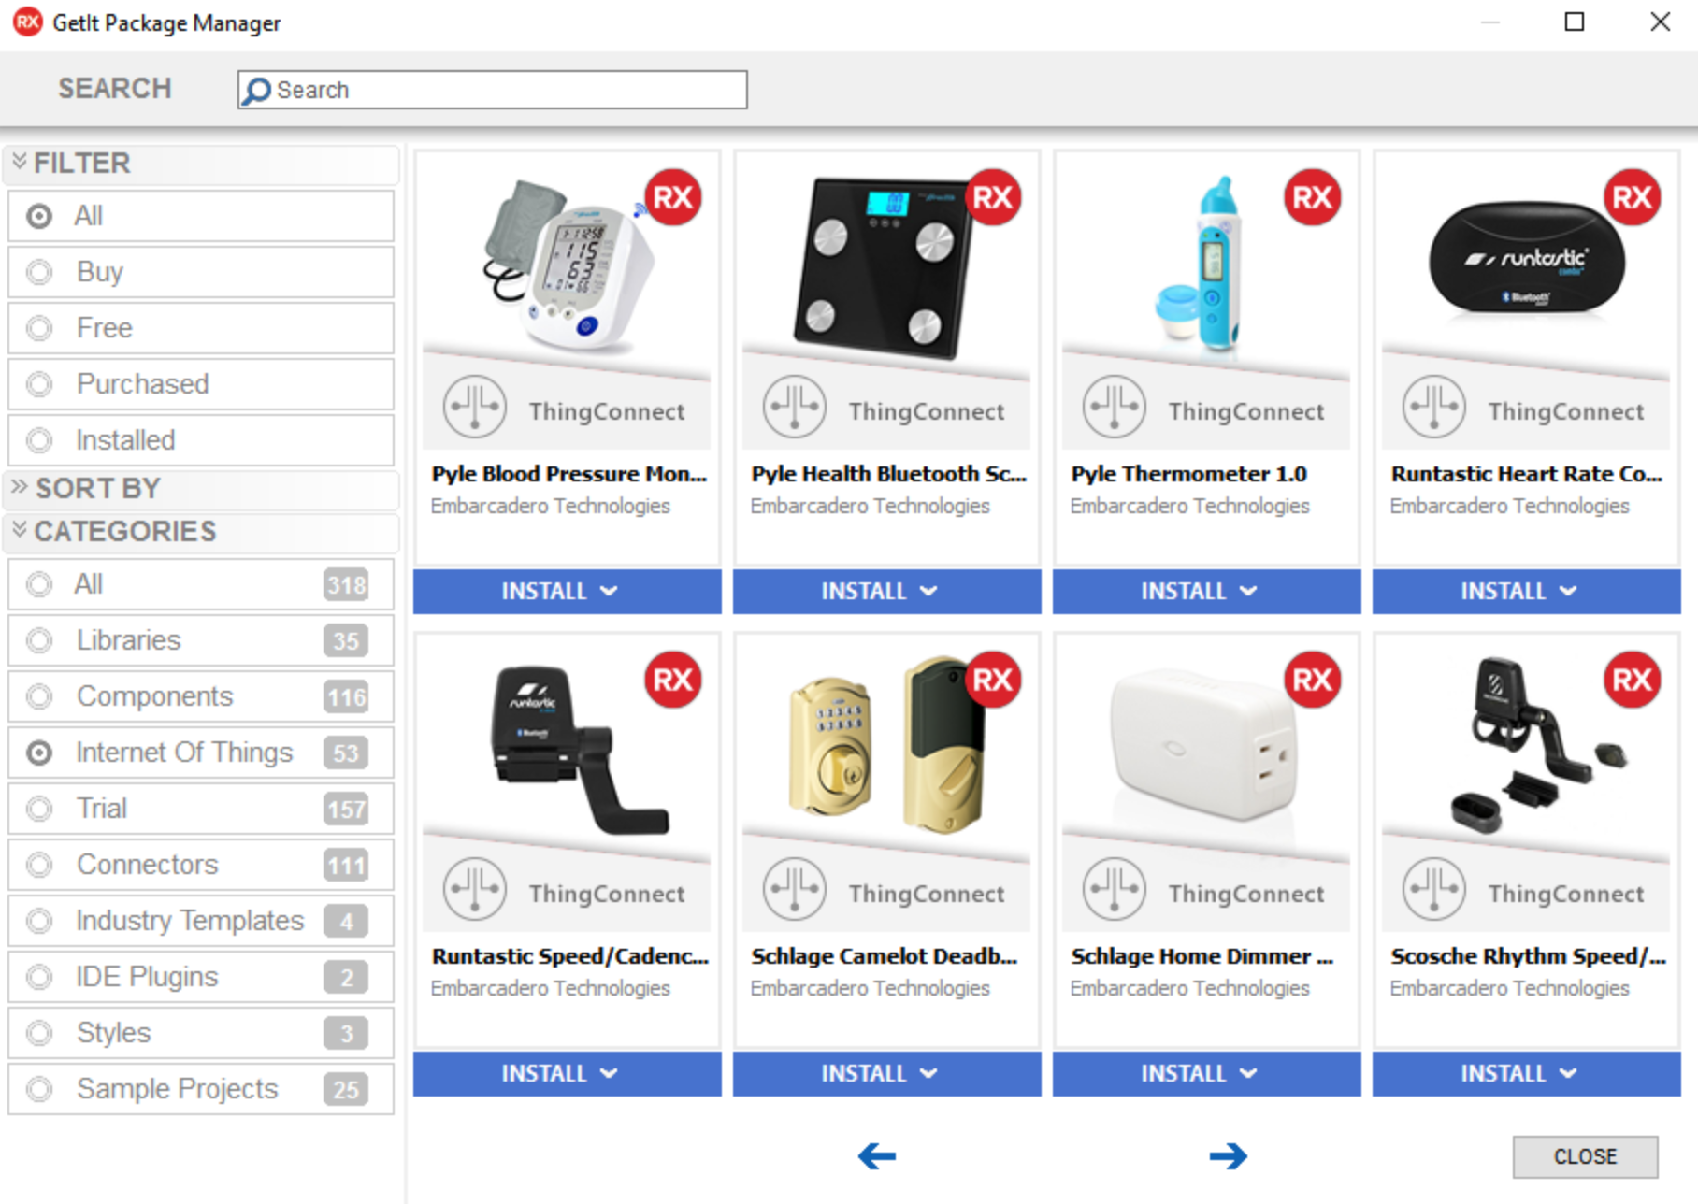Open Install dropdown for Runtastic Heart Rate Combo
Screen dimensions: 1698x1204
1527,591
